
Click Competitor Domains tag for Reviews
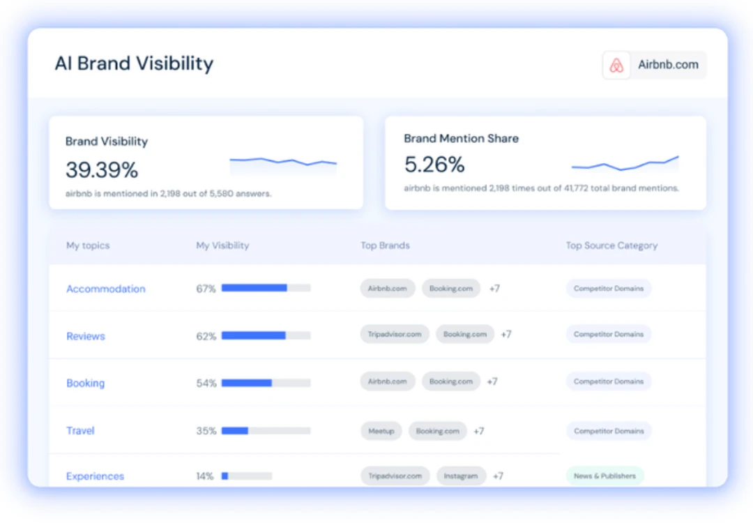click(x=609, y=334)
